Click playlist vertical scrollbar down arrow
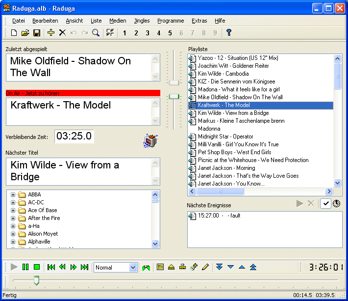 [337, 183]
